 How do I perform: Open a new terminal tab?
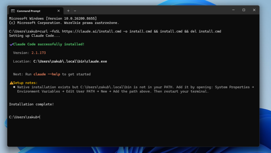pyautogui.click(x=68, y=11)
